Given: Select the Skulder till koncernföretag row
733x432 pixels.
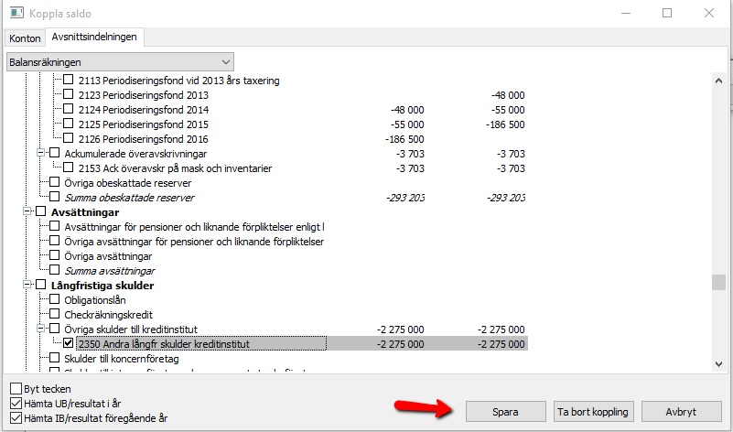Looking at the screenshot, I should point(122,359).
